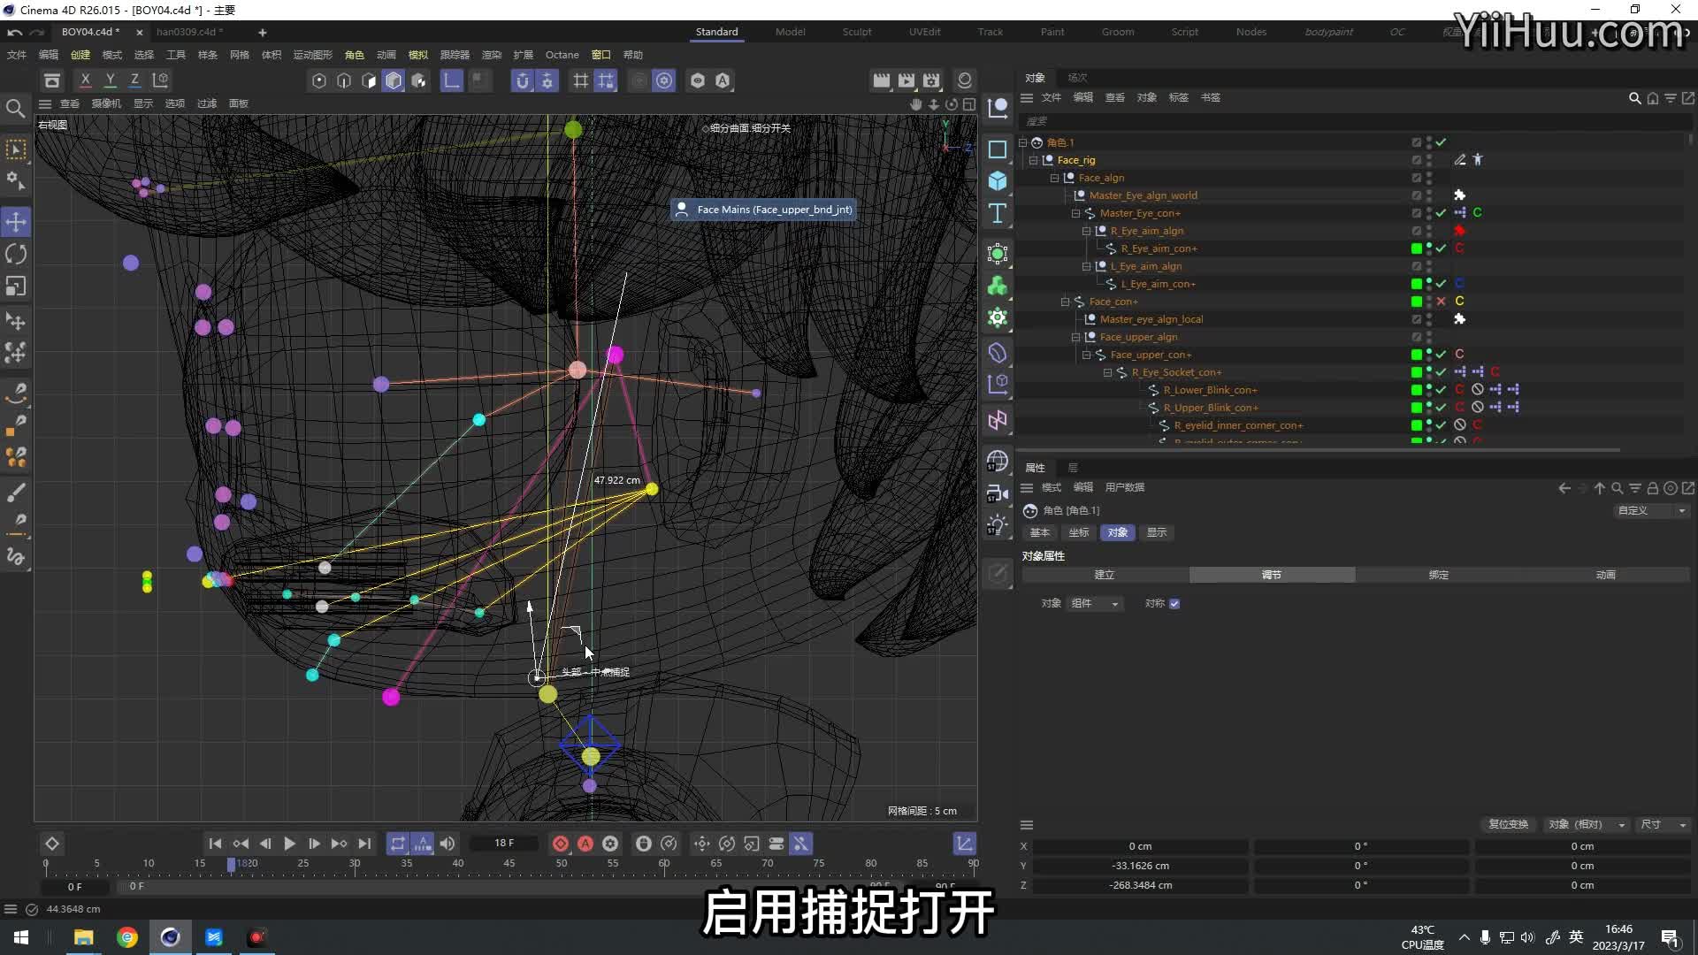Screen dimensions: 1698x955
Task: Toggle Y axis lock
Action: [x=111, y=80]
